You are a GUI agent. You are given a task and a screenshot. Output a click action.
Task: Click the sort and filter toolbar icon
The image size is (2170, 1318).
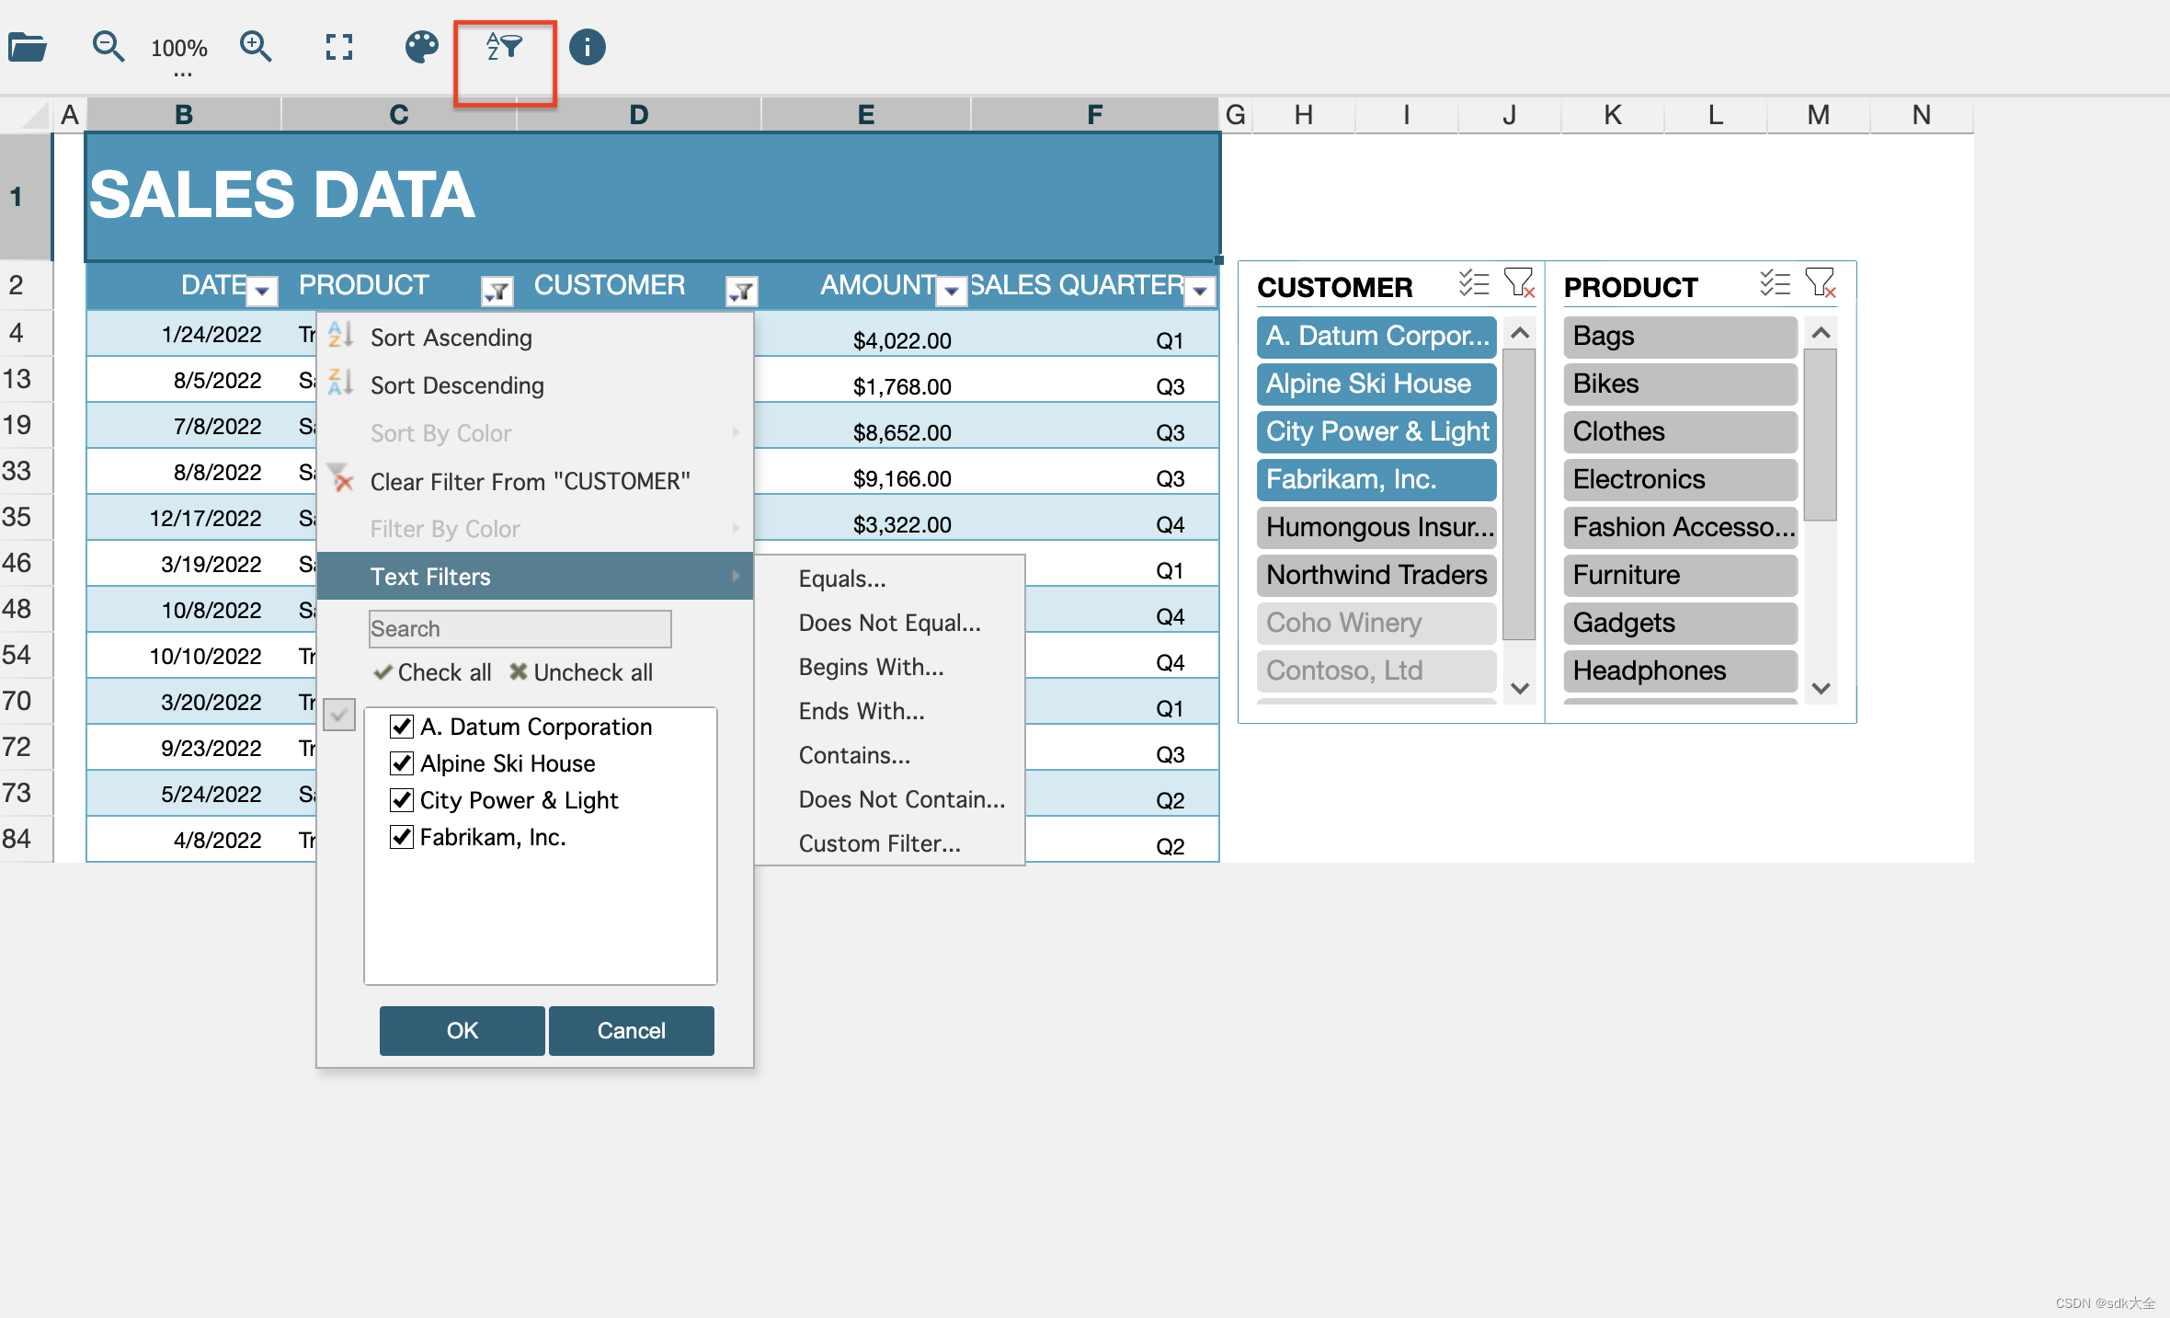504,47
